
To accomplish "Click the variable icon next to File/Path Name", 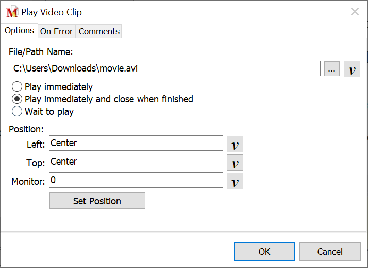I will click(x=352, y=69).
